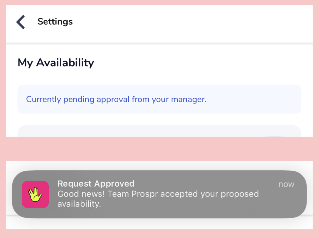Tap the pending approval from manager banner
Image resolution: width=319 pixels, height=238 pixels.
pos(159,99)
